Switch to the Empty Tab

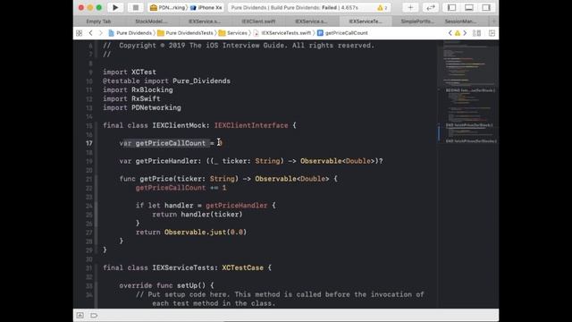pos(98,21)
